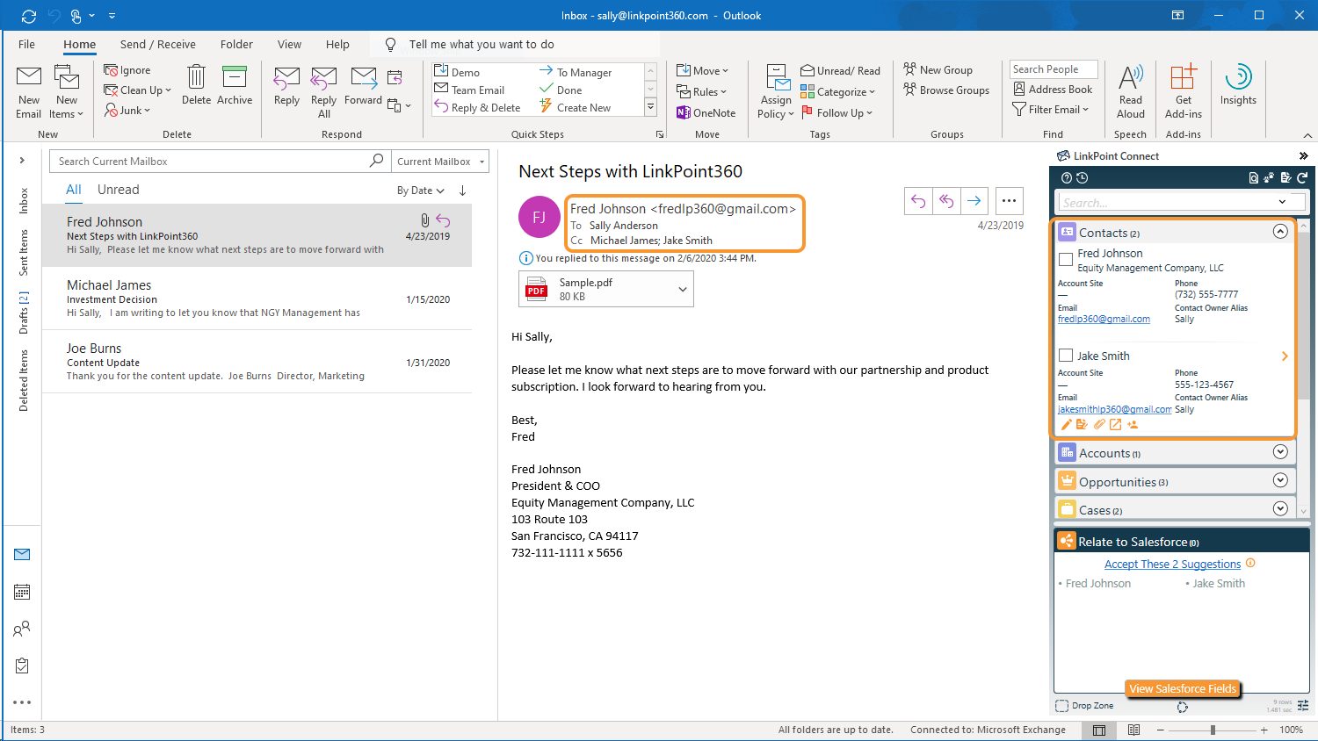Expand the Opportunities section
1318x741 pixels.
click(1280, 481)
